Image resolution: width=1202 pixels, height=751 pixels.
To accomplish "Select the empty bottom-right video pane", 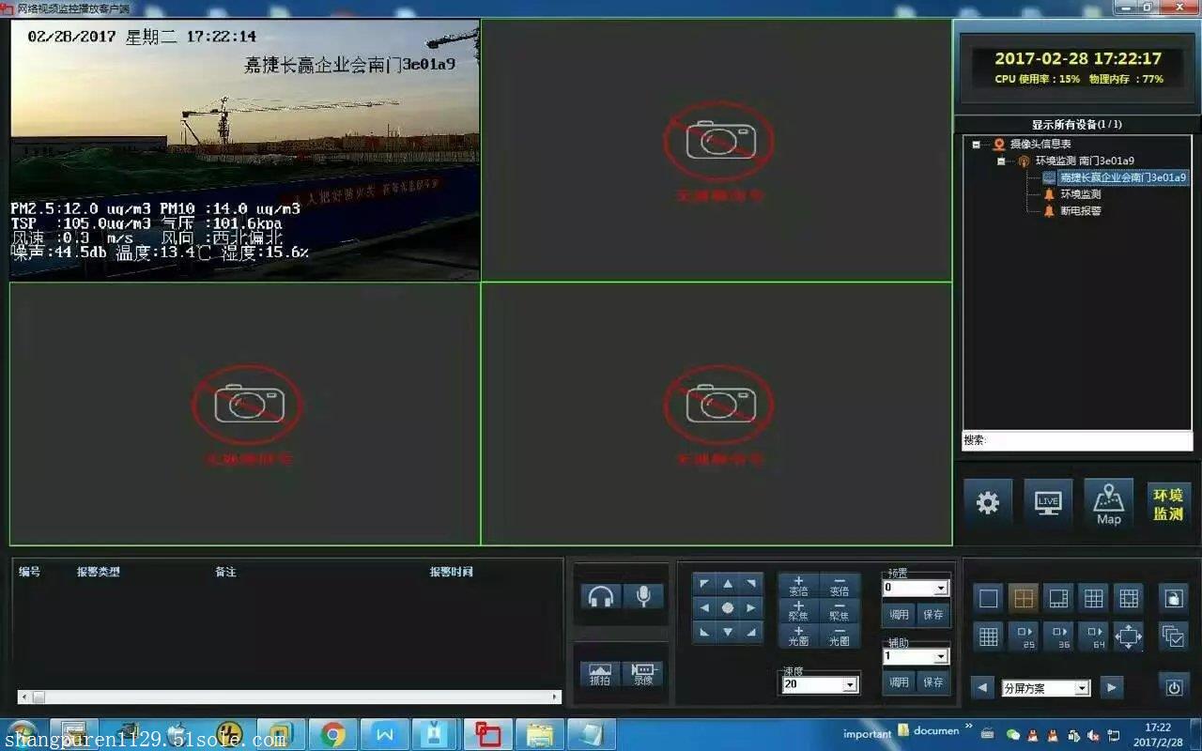I will [717, 413].
